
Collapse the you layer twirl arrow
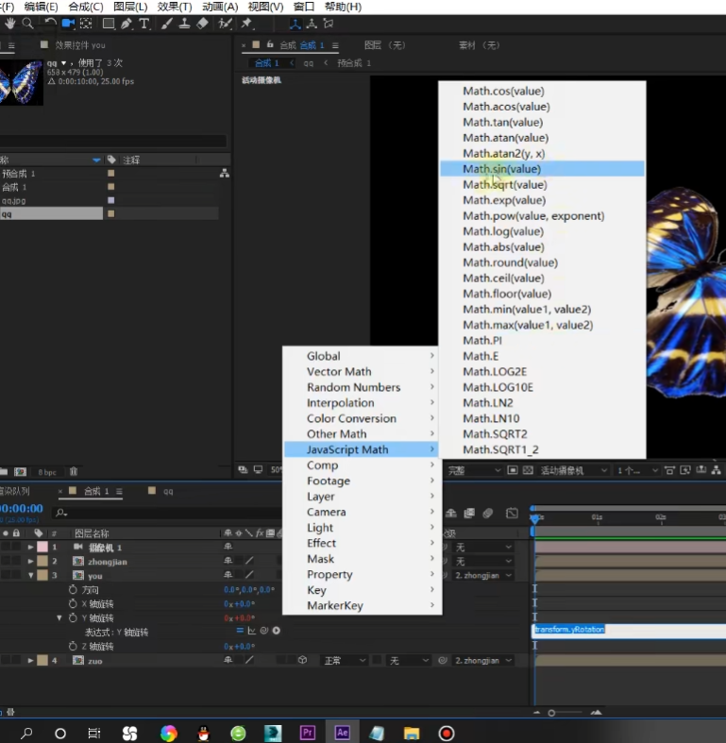tap(30, 575)
